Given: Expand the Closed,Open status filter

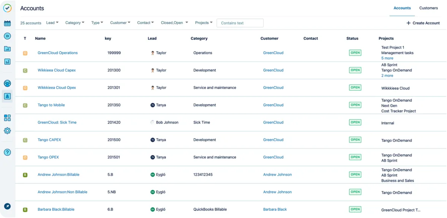Looking at the screenshot, I should coord(174,23).
